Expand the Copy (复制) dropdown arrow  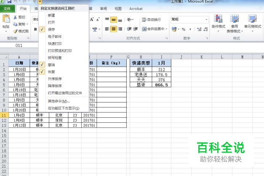pyautogui.click(x=27, y=24)
